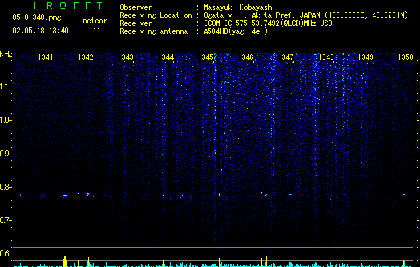Screen dimensions: 420x267
Task: Click the Receiving antenna label
Action: (154, 31)
